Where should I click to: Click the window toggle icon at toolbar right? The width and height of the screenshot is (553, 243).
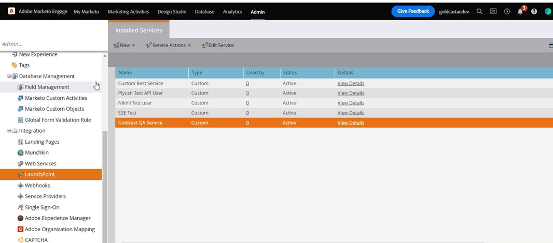tap(551, 45)
